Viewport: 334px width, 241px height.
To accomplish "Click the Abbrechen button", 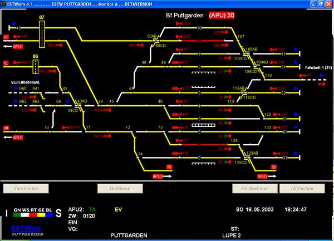I will click(x=301, y=189).
